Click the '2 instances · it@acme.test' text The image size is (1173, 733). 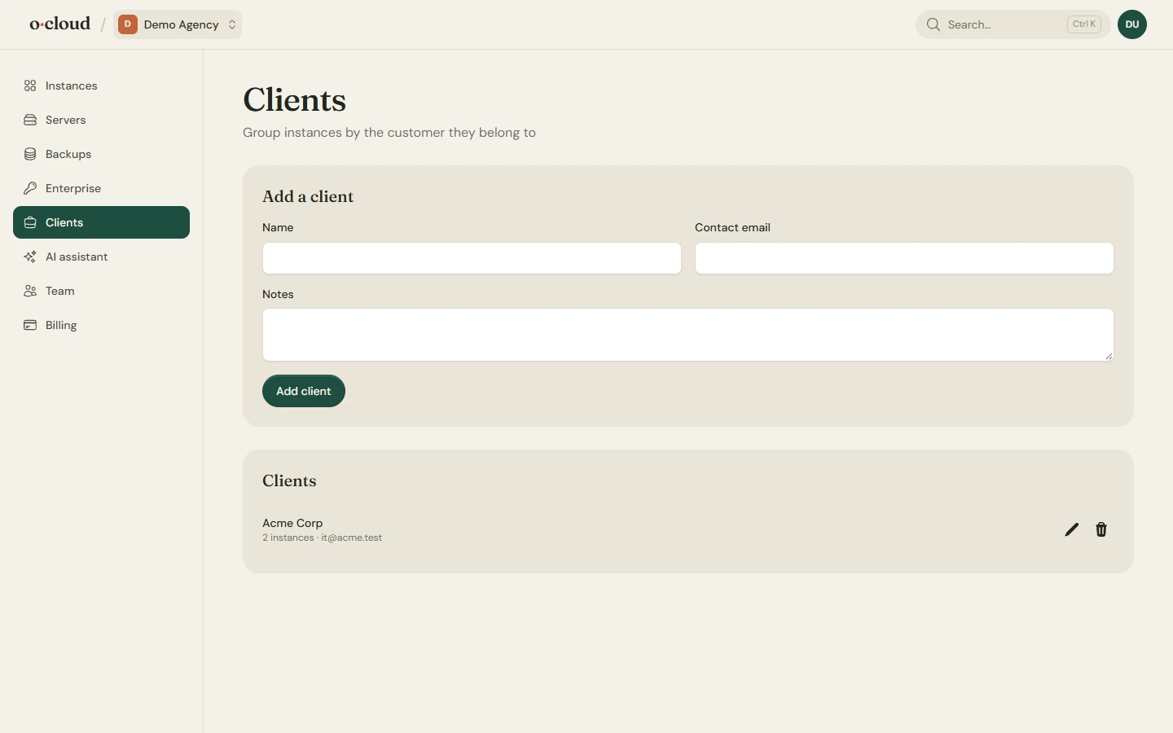322,538
